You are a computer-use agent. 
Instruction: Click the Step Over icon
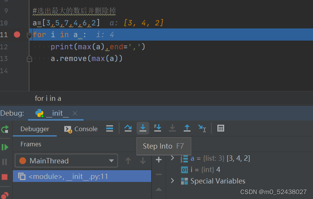point(128,128)
